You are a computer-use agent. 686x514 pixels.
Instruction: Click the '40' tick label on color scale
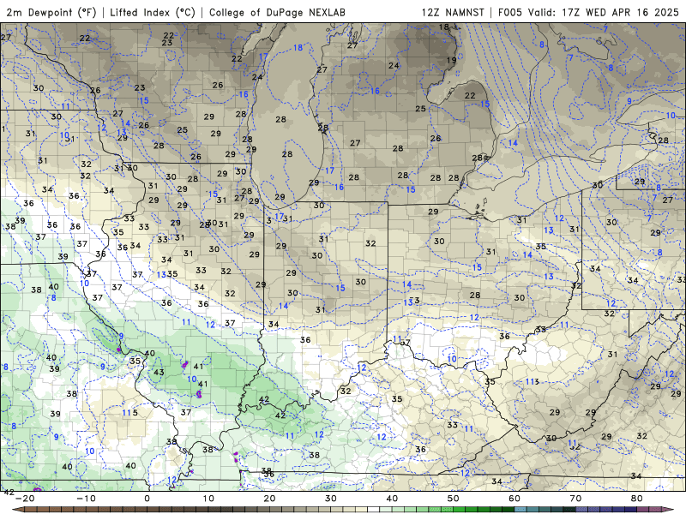(392, 499)
